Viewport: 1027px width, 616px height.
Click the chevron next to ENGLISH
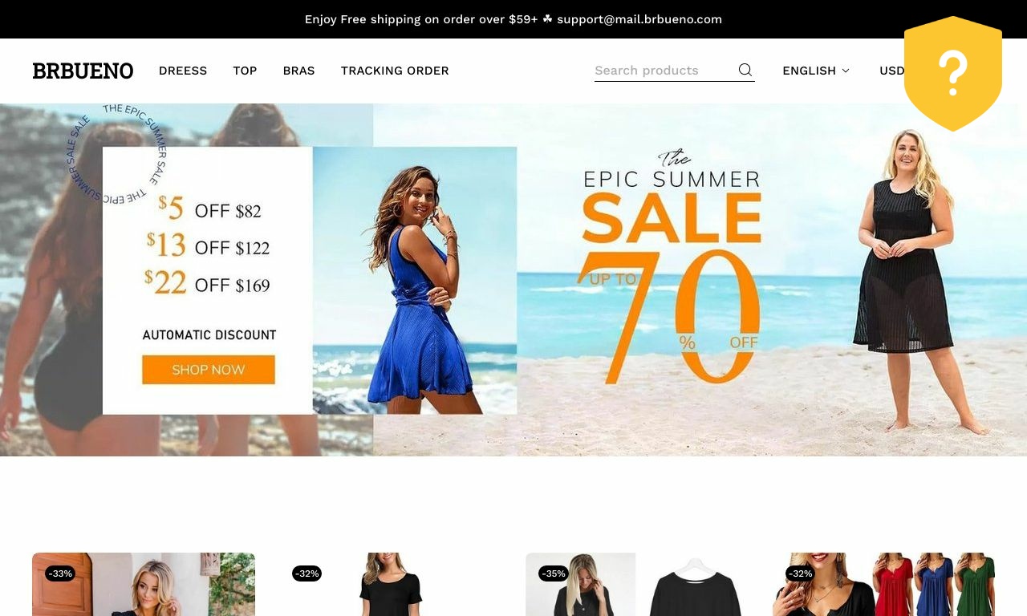pos(845,71)
